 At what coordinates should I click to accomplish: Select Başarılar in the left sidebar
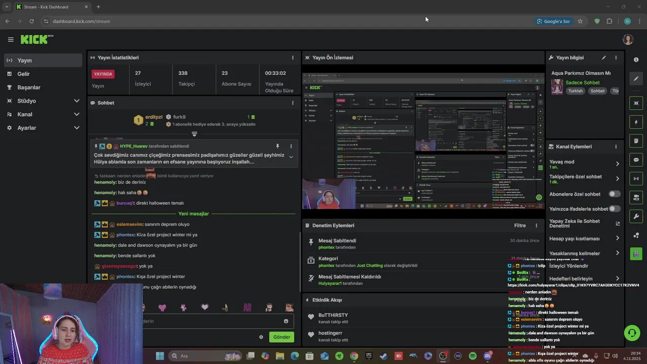(42, 87)
